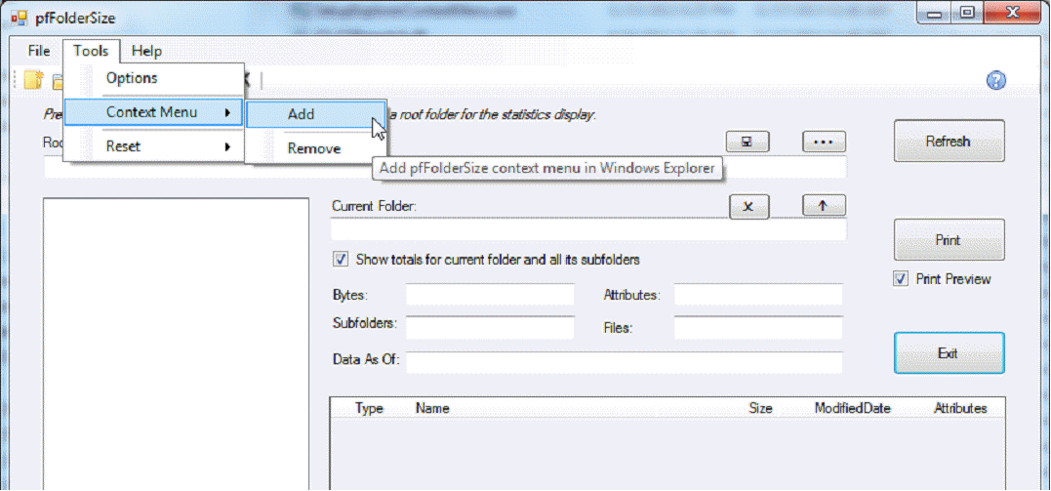Close the pfFolderSize window

pos(1013,13)
